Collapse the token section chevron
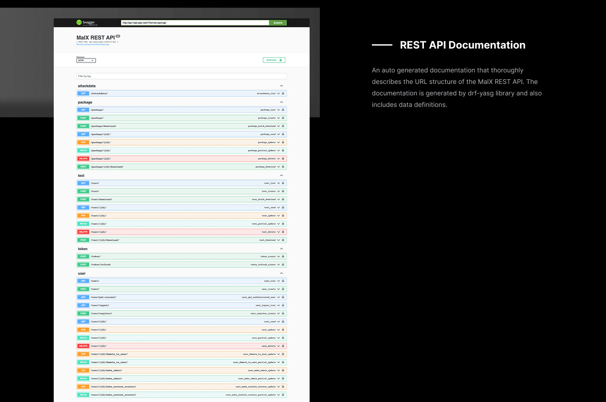Viewport: 606px width, 402px height. tap(281, 249)
